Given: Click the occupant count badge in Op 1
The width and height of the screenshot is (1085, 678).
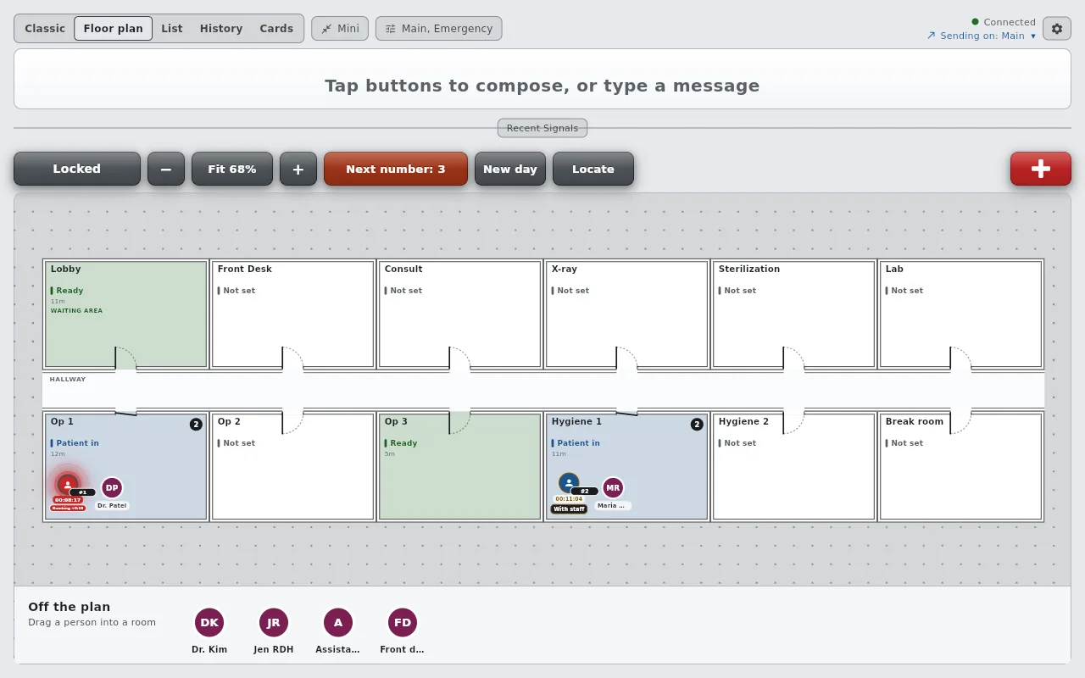Looking at the screenshot, I should click(x=196, y=424).
